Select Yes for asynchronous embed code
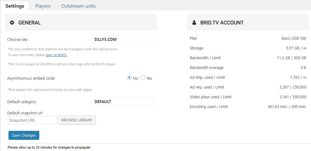 tap(143, 78)
